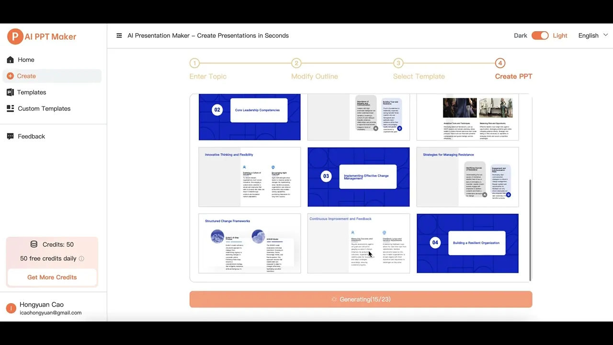Click the Create plus icon
This screenshot has height=345, width=613.
pyautogui.click(x=11, y=76)
